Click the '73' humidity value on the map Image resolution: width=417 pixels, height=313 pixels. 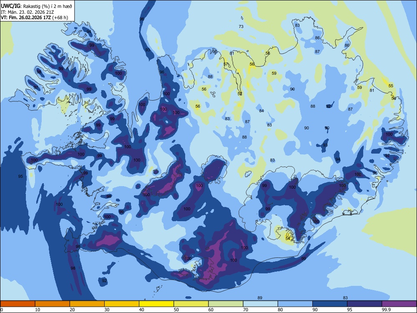tap(241, 26)
